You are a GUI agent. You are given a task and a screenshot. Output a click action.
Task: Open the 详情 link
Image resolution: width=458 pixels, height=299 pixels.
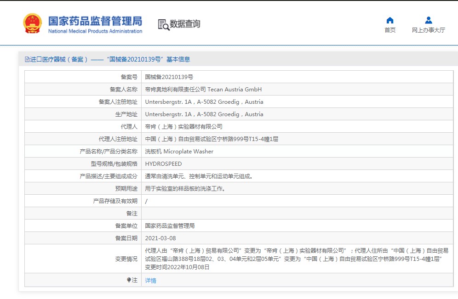click(151, 280)
